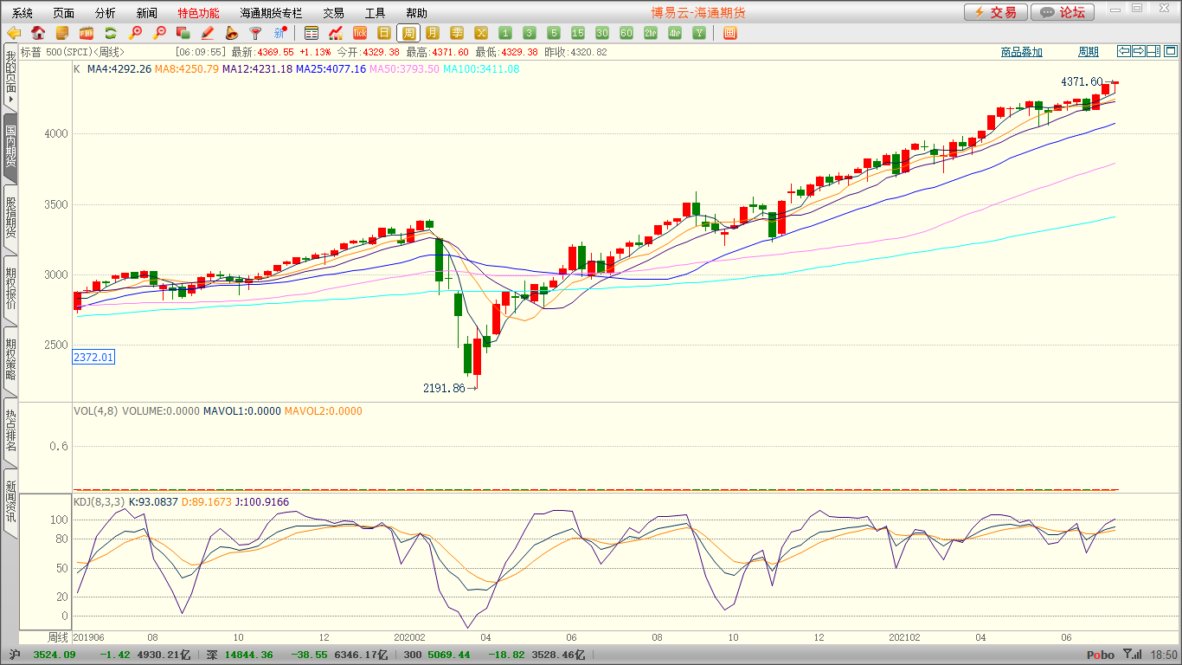This screenshot has height=665, width=1182.
Task: Switch to Tick chart
Action: click(360, 33)
